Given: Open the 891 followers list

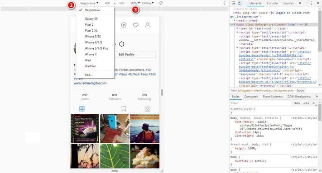Looking at the screenshot, I should tap(115, 97).
